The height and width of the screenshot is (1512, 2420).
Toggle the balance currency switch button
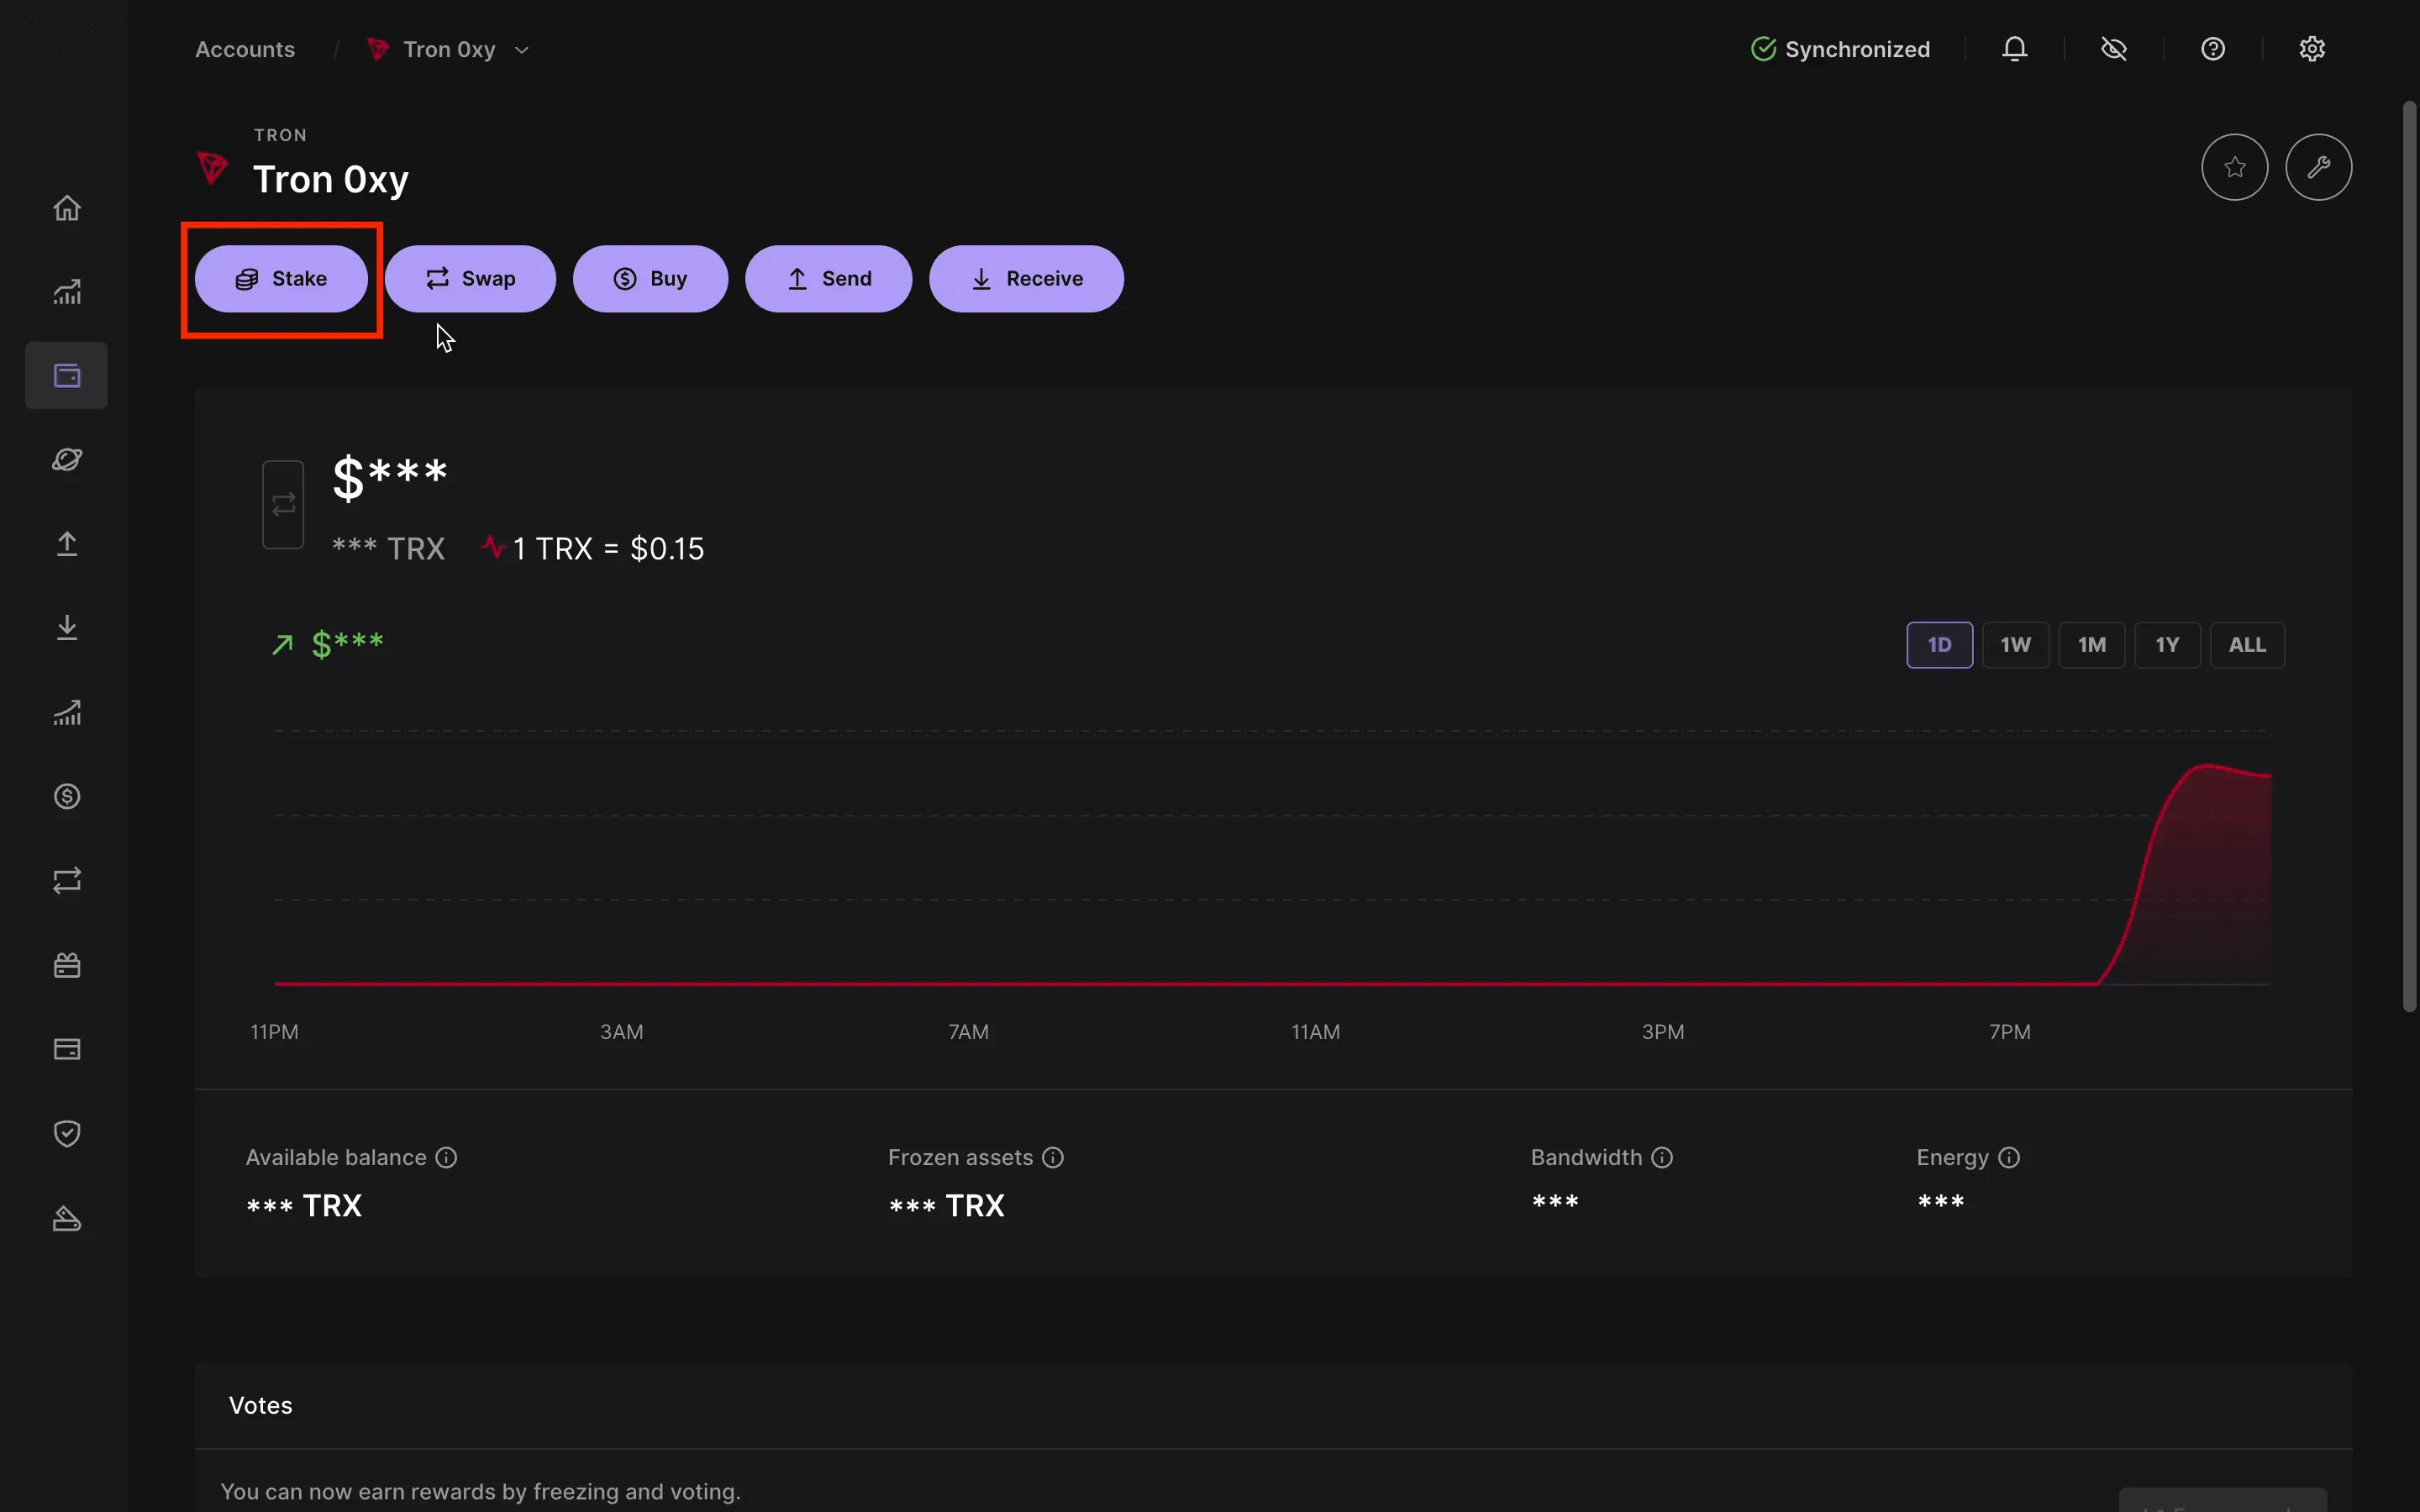pyautogui.click(x=283, y=504)
